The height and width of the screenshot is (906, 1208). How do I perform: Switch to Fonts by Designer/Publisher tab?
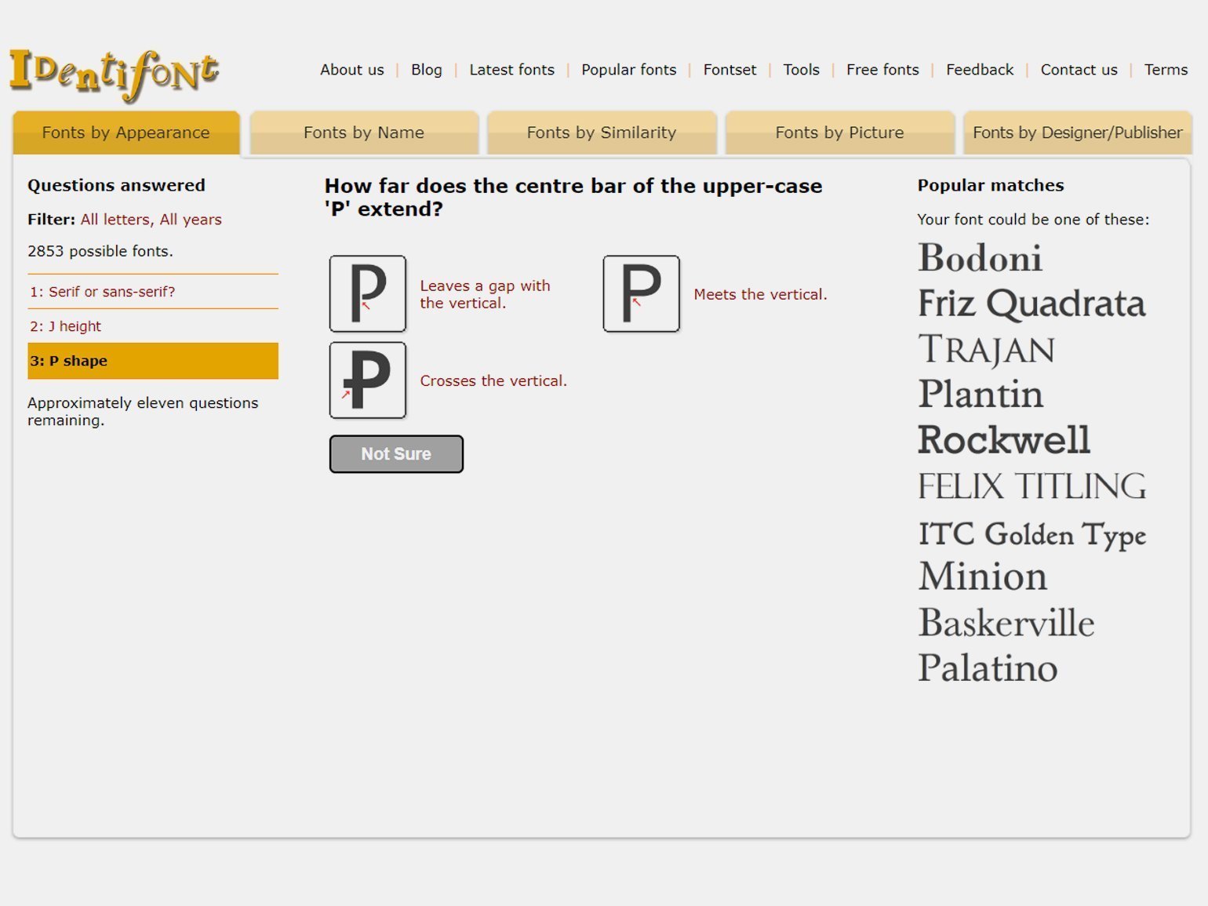point(1078,133)
